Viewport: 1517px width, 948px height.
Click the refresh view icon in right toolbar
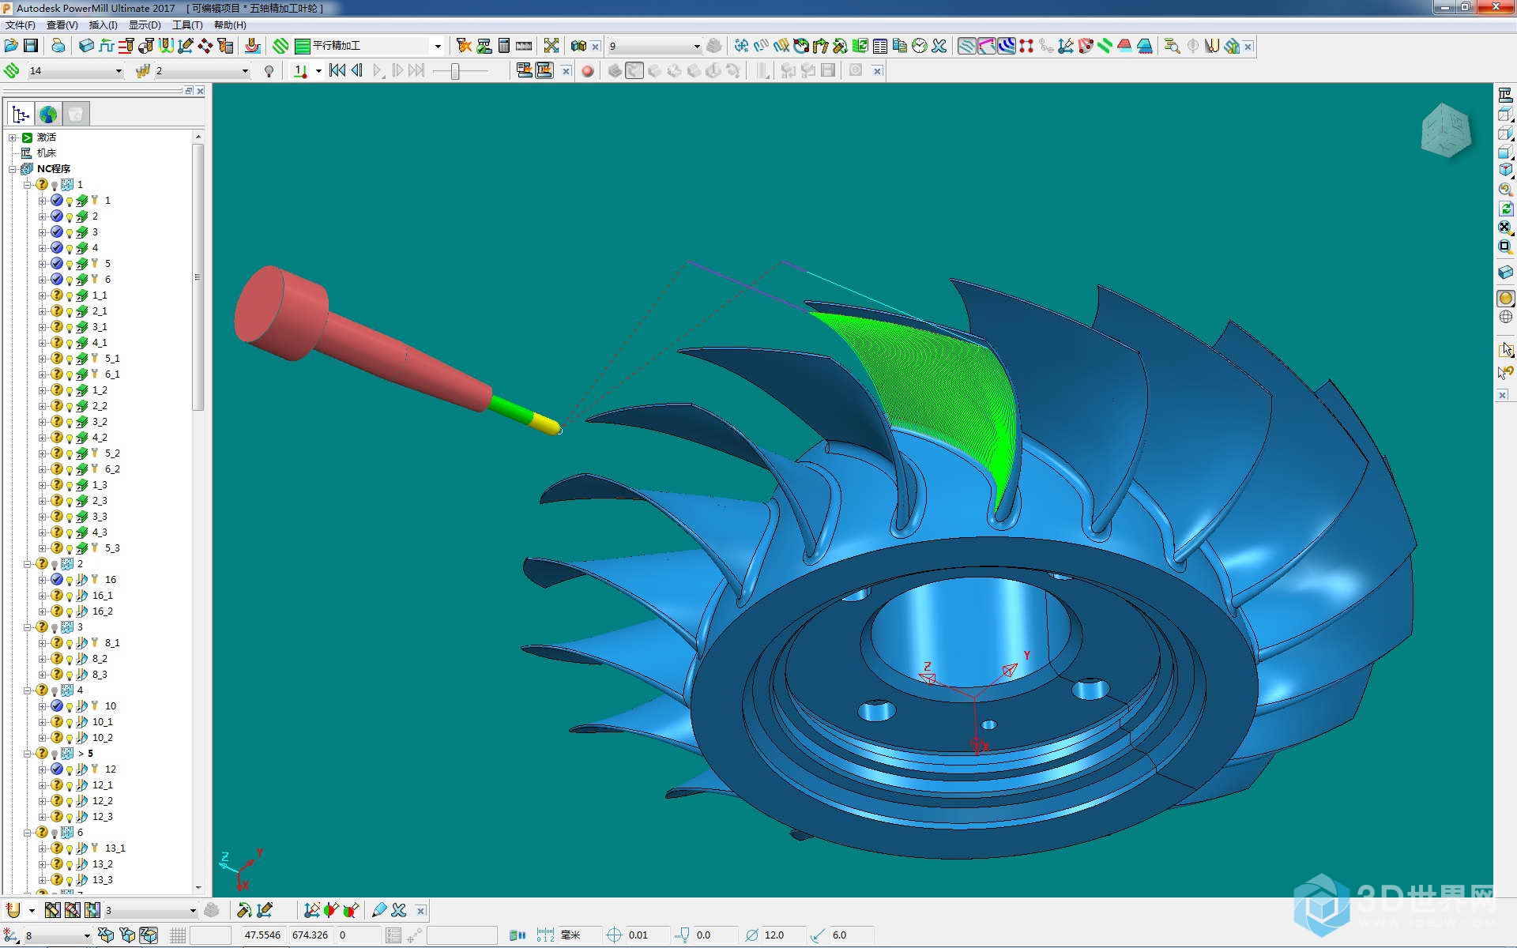pos(1505,209)
